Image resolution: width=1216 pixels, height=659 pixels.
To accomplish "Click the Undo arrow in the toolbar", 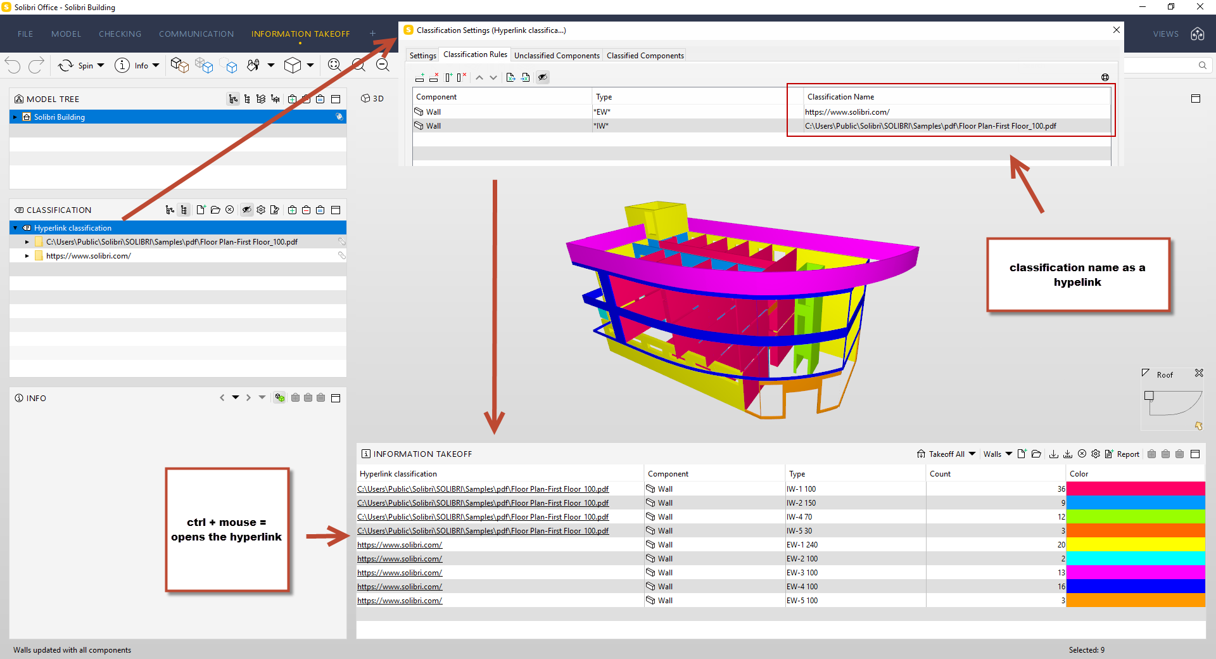I will [x=13, y=65].
